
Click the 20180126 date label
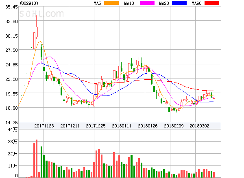(148, 126)
